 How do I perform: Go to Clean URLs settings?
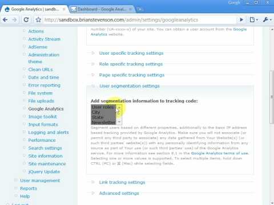(41, 69)
